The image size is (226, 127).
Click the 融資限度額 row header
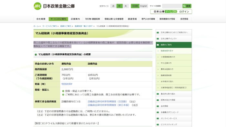[41, 69]
